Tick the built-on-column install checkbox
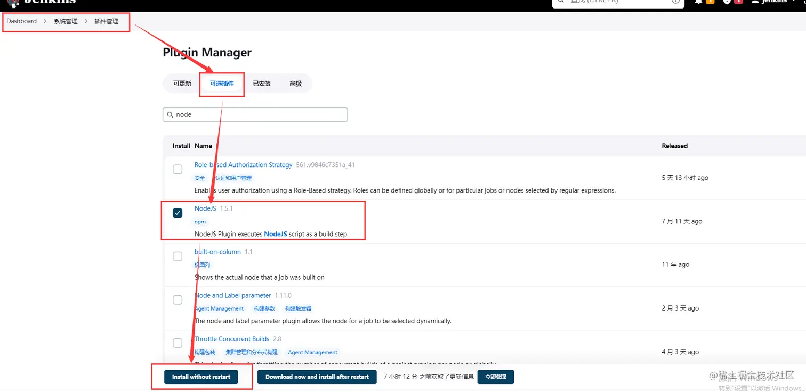Screen dimensions: 806x392 click(178, 256)
